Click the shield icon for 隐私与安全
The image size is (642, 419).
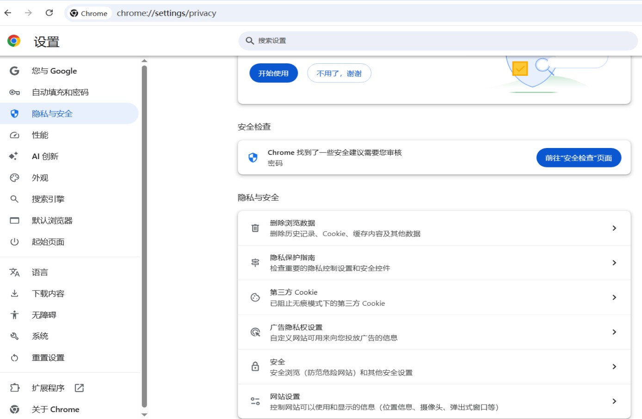(14, 114)
